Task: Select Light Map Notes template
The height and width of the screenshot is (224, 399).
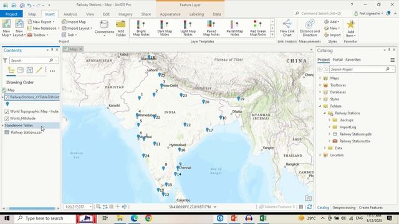Action: [188, 28]
